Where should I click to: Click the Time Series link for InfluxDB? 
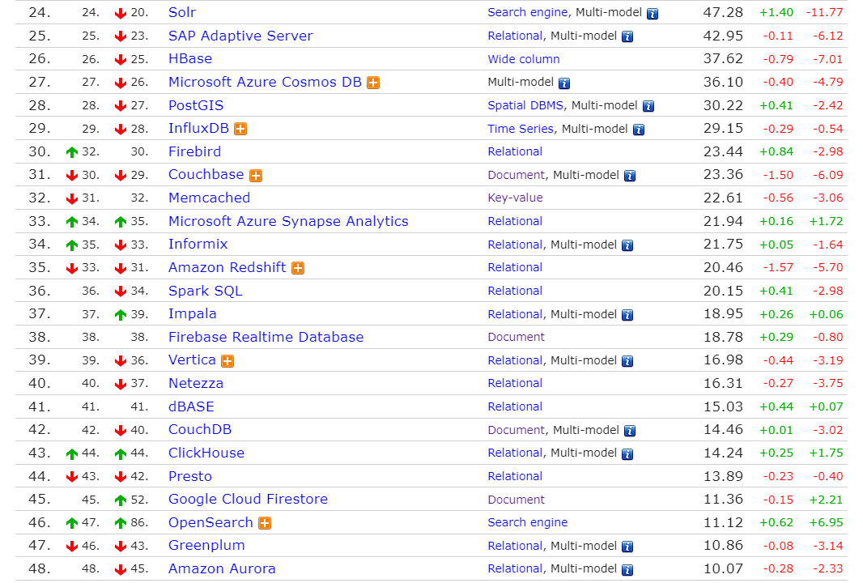[521, 129]
